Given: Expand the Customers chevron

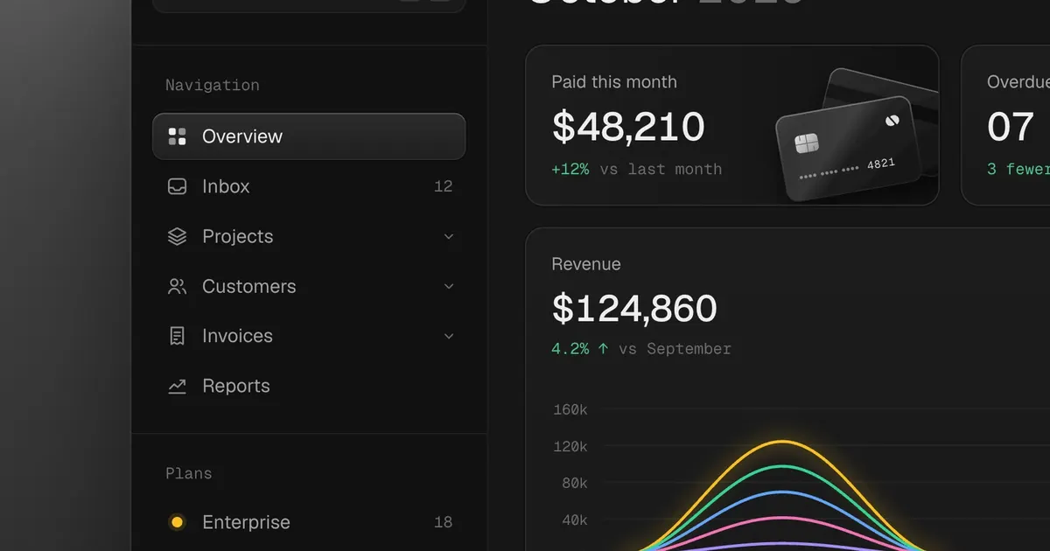Looking at the screenshot, I should [x=449, y=286].
